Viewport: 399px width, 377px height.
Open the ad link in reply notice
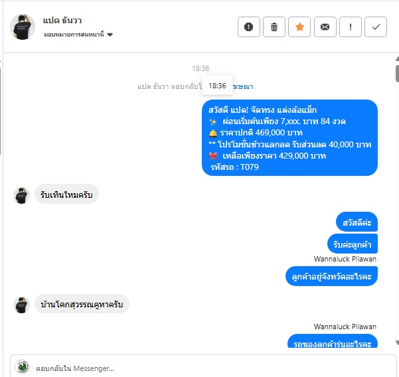click(x=243, y=87)
